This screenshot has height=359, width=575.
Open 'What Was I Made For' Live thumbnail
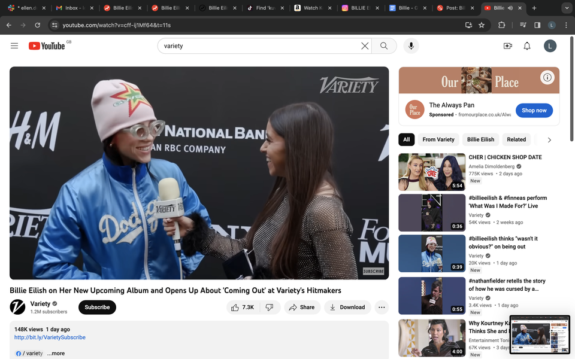click(432, 212)
